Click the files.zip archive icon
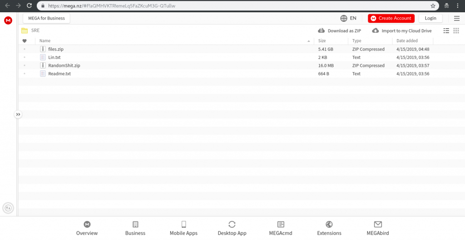Viewport: 465px width, 240px height. pyautogui.click(x=43, y=49)
